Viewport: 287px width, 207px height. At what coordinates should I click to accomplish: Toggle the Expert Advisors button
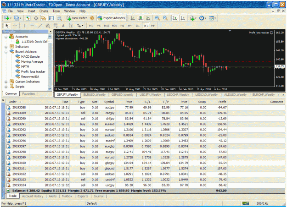point(111,18)
